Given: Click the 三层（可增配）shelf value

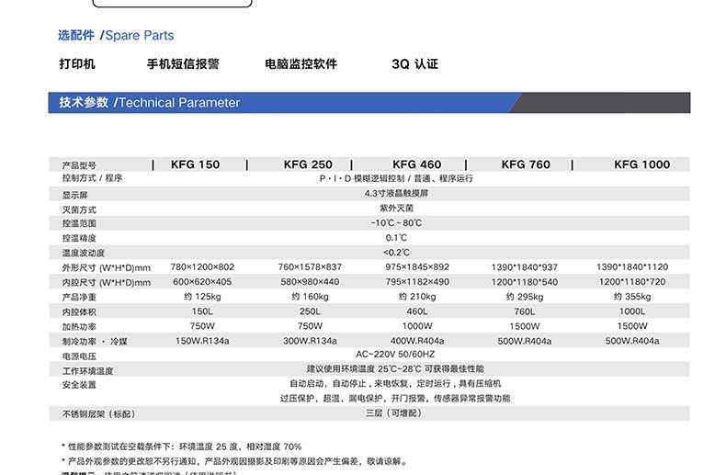Looking at the screenshot, I should tap(396, 413).
